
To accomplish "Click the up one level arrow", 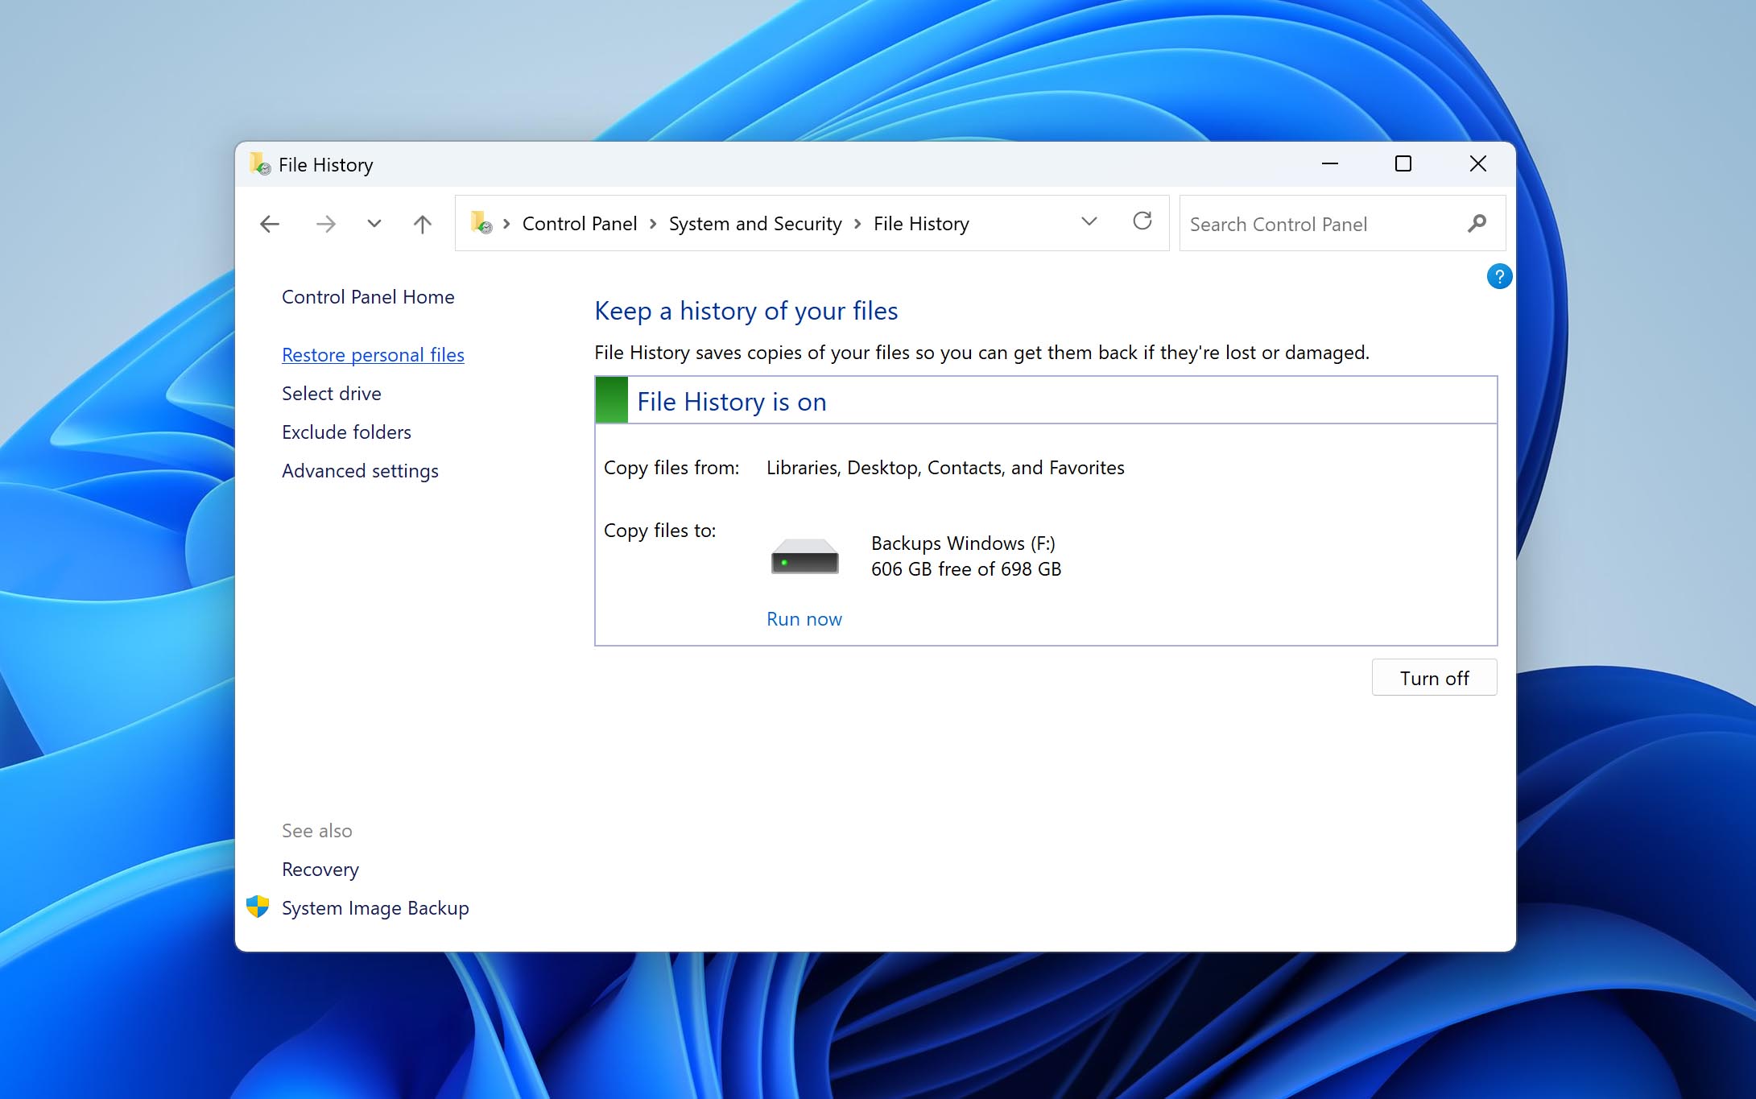I will click(422, 223).
